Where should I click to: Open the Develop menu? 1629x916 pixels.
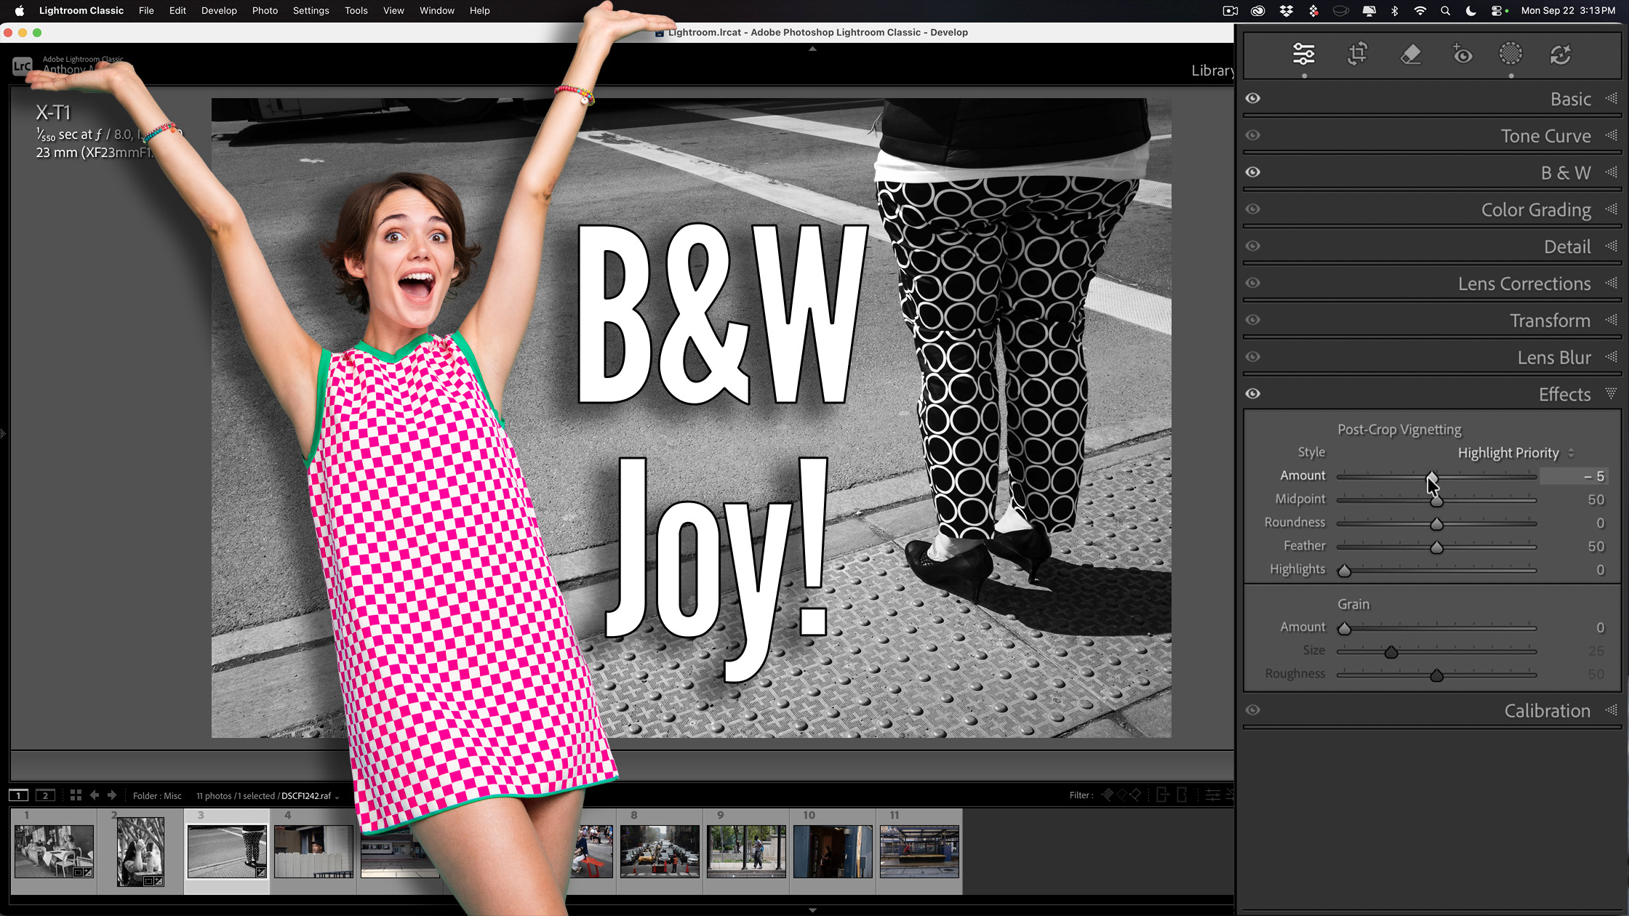click(x=218, y=10)
